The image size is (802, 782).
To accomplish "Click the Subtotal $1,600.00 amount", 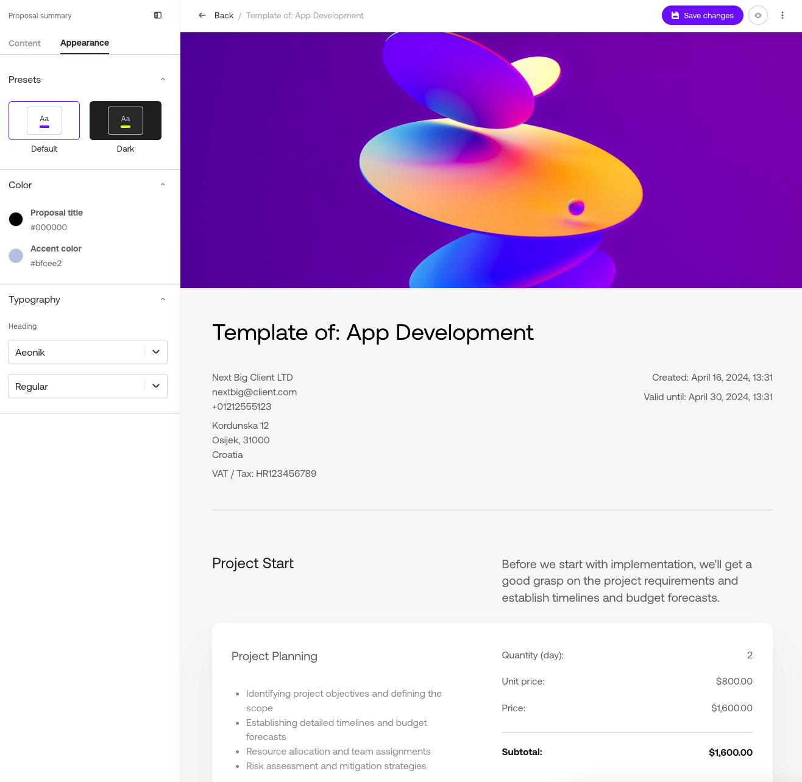I will click(x=731, y=753).
